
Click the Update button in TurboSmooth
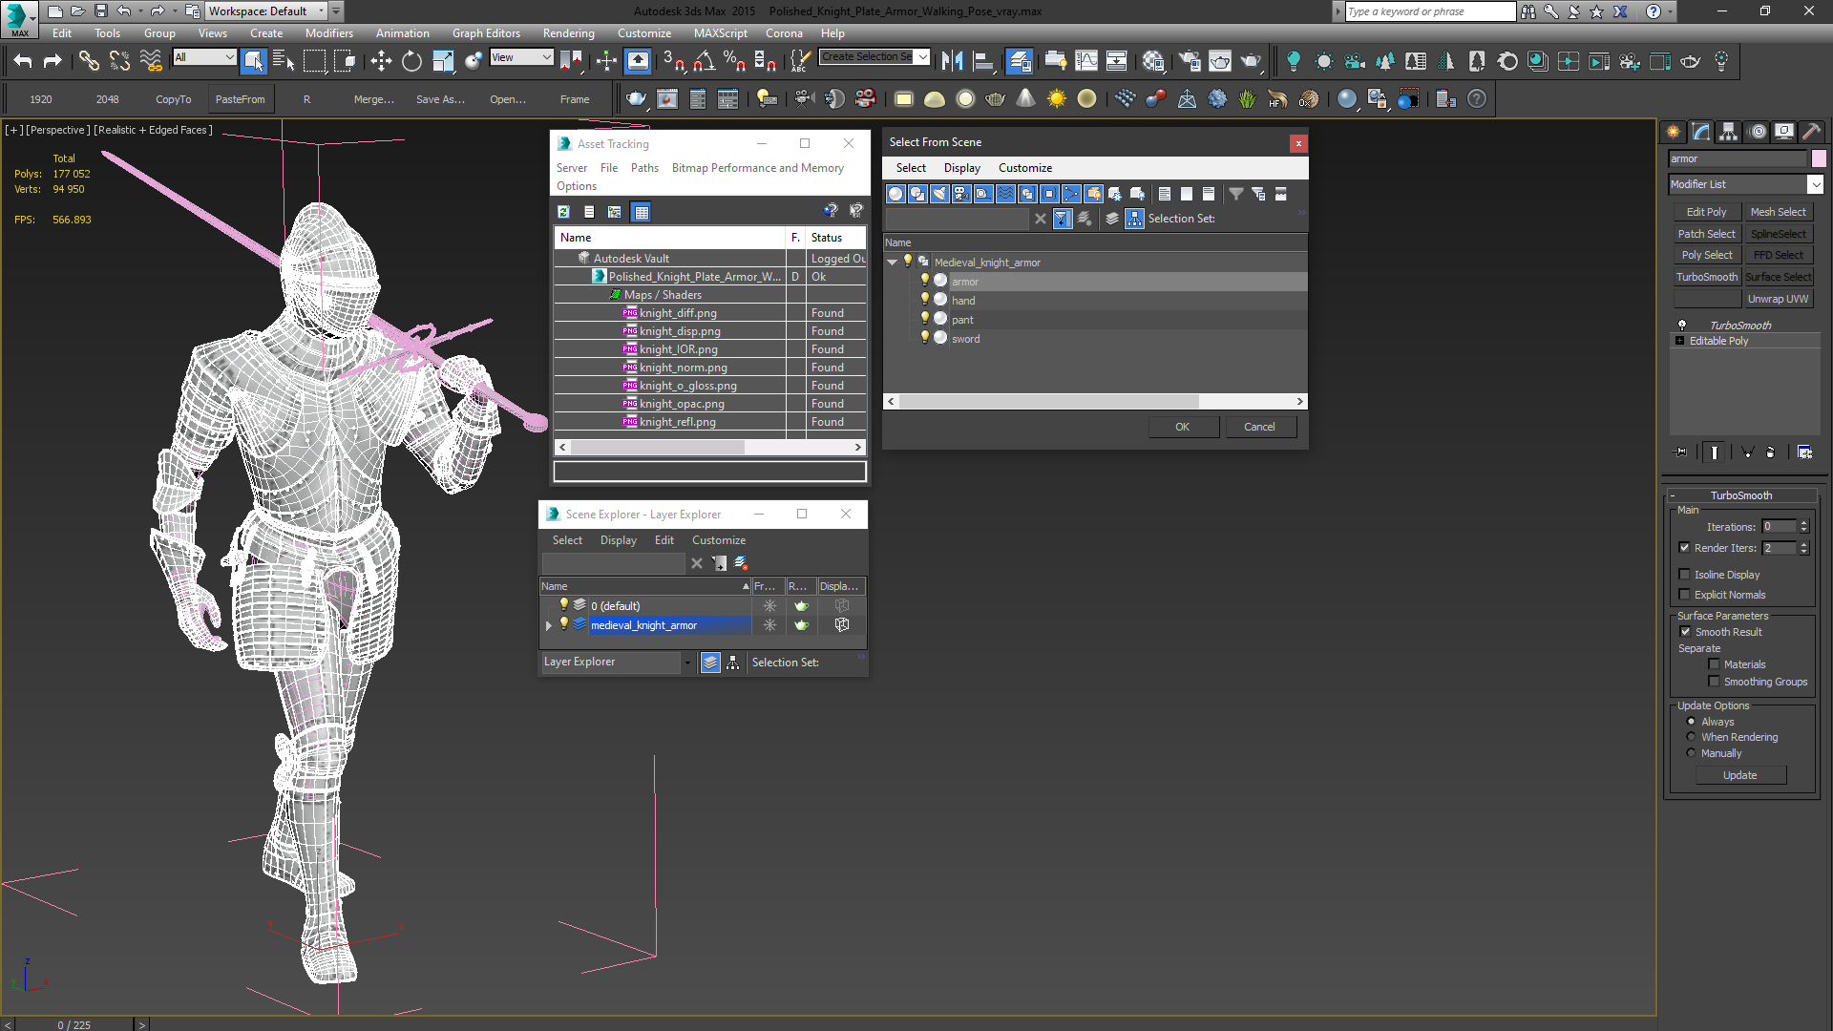1739,775
